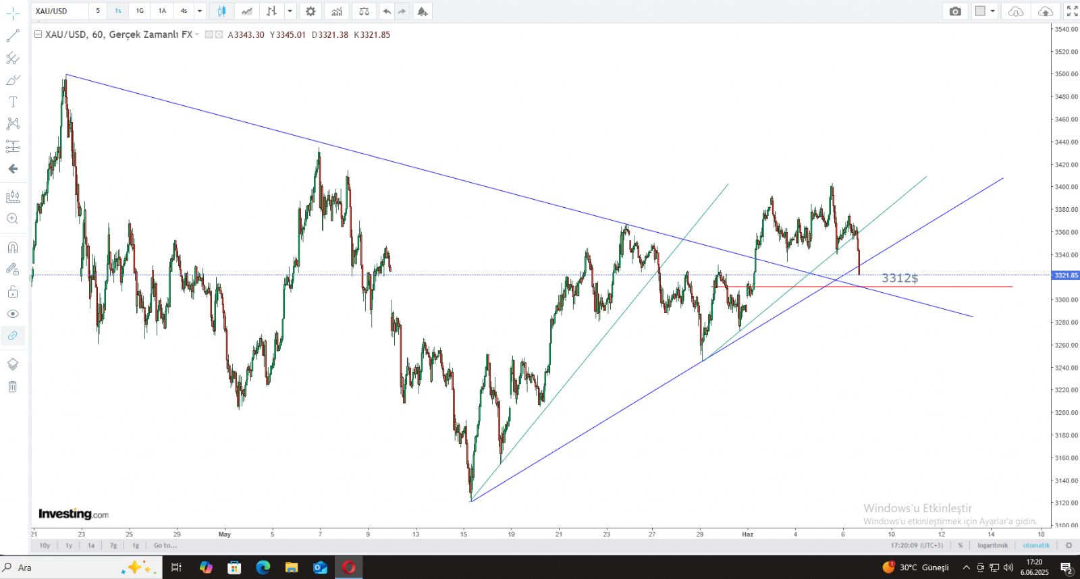Toggle stay in drawing mode
The image size is (1080, 579).
tap(13, 269)
